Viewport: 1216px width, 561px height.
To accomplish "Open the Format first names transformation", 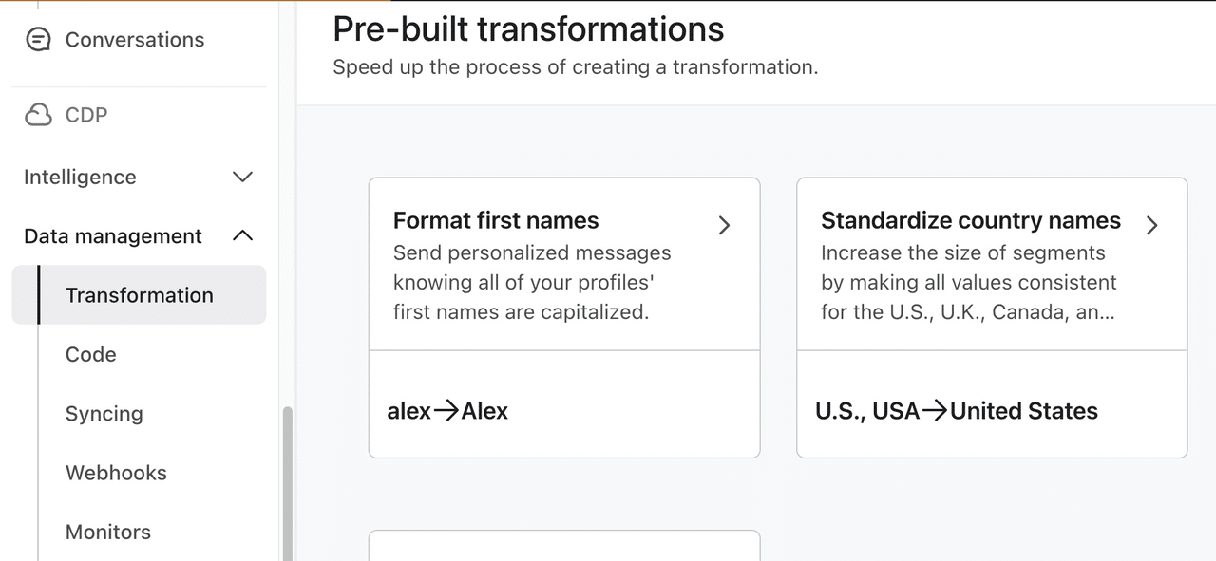I will pos(564,266).
